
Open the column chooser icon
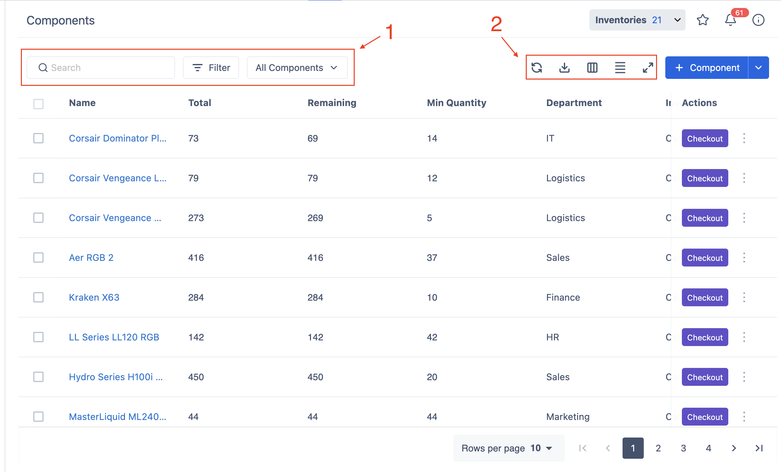point(592,68)
